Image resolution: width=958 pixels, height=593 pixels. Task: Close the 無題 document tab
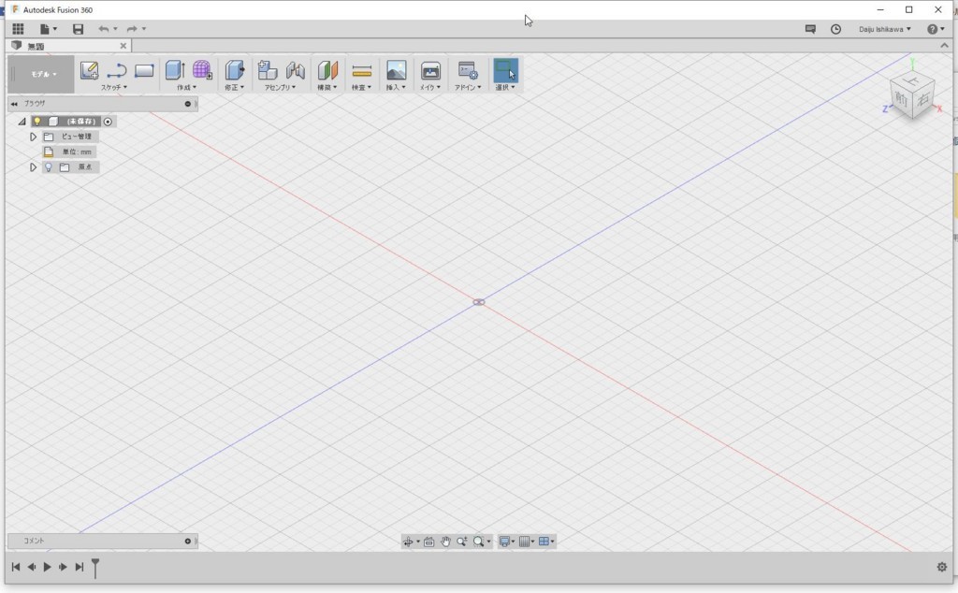click(x=123, y=46)
